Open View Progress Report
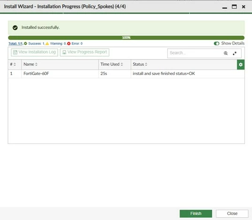This screenshot has width=252, height=220. coord(84,52)
